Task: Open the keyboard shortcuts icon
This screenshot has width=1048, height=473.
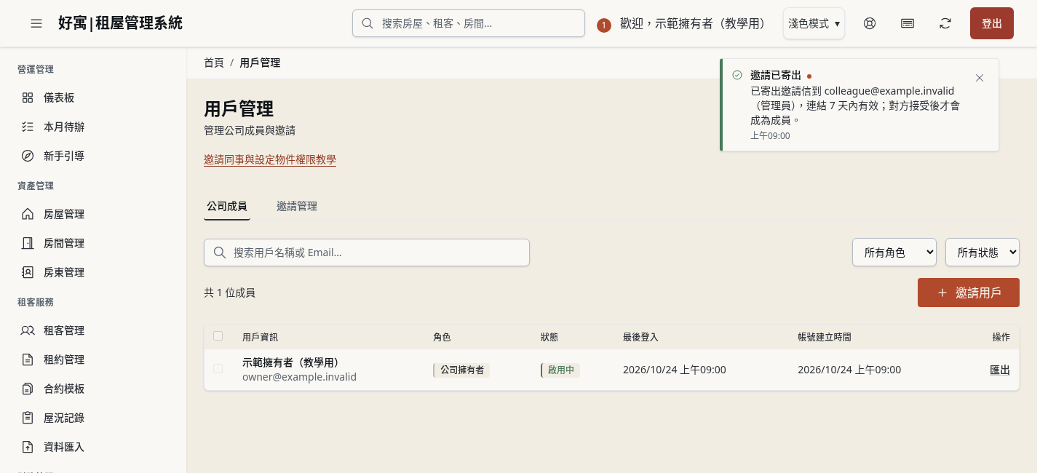Action: [908, 23]
